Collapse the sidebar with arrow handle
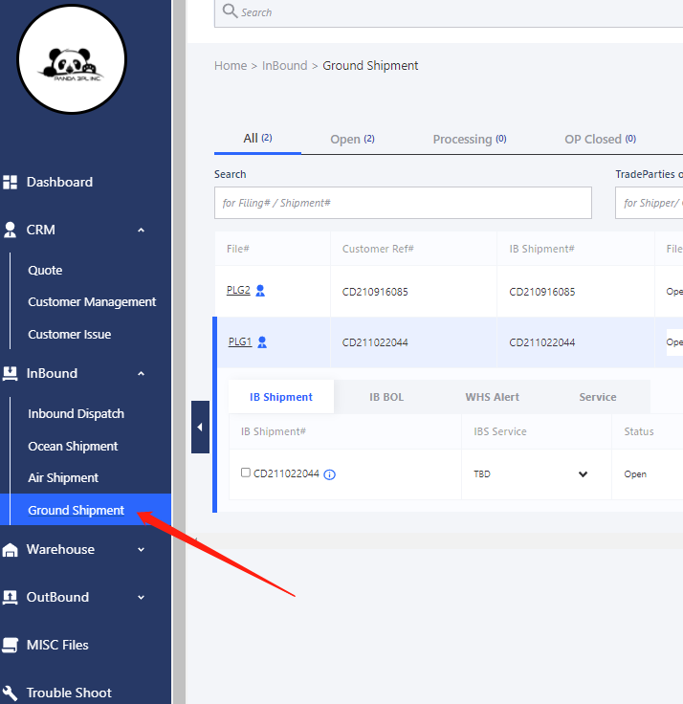Viewport: 683px width, 704px height. click(200, 427)
